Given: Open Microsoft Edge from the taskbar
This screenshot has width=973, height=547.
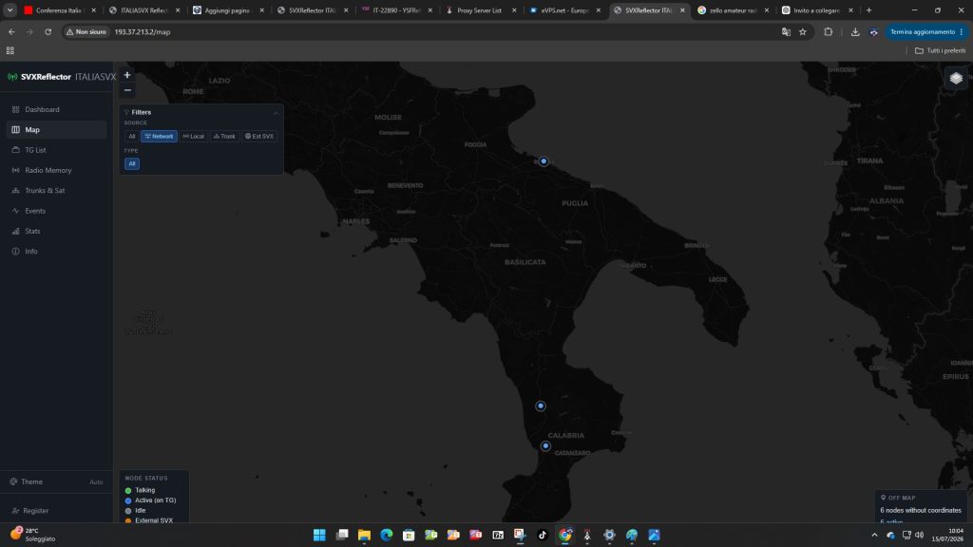Looking at the screenshot, I should point(387,535).
